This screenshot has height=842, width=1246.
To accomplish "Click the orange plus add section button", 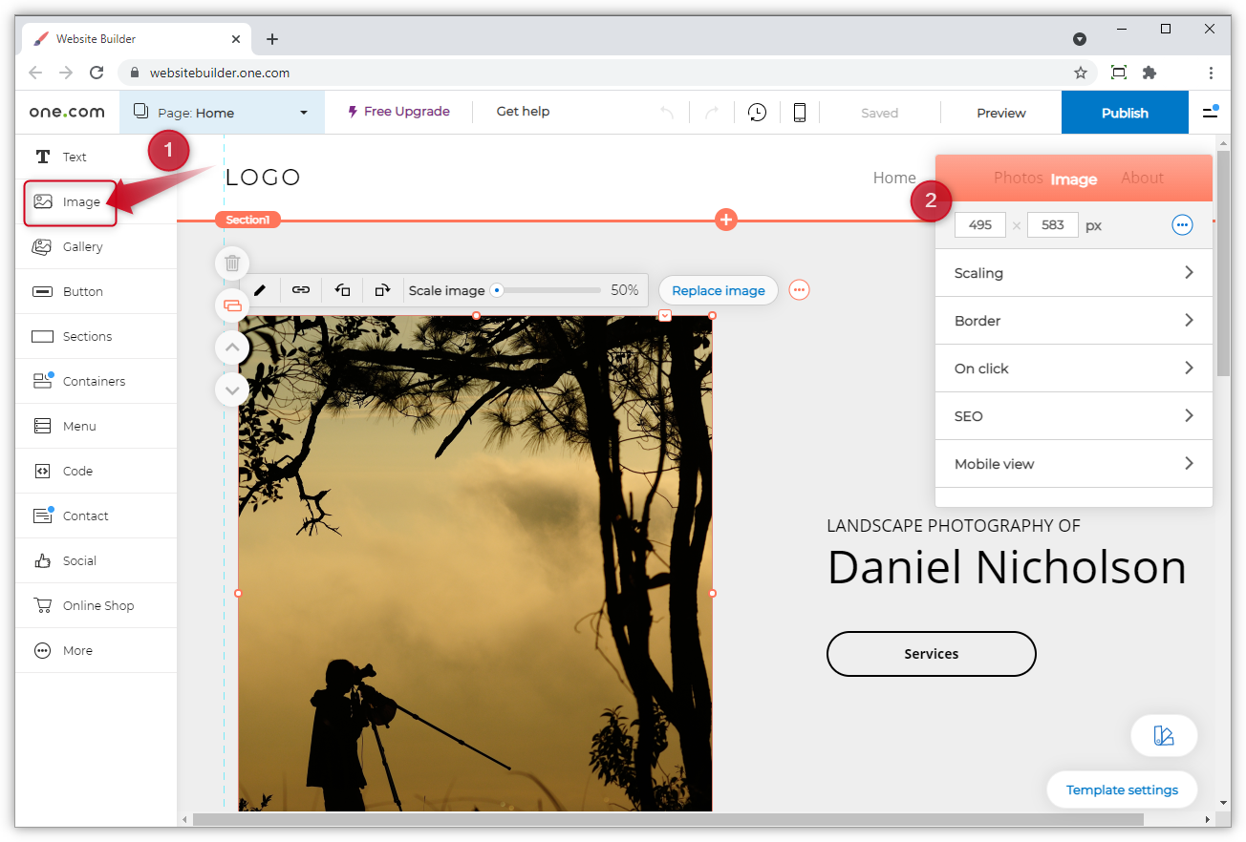I will [x=726, y=221].
